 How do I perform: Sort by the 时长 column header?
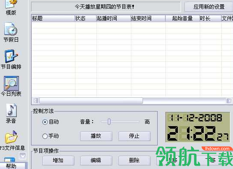point(211,18)
